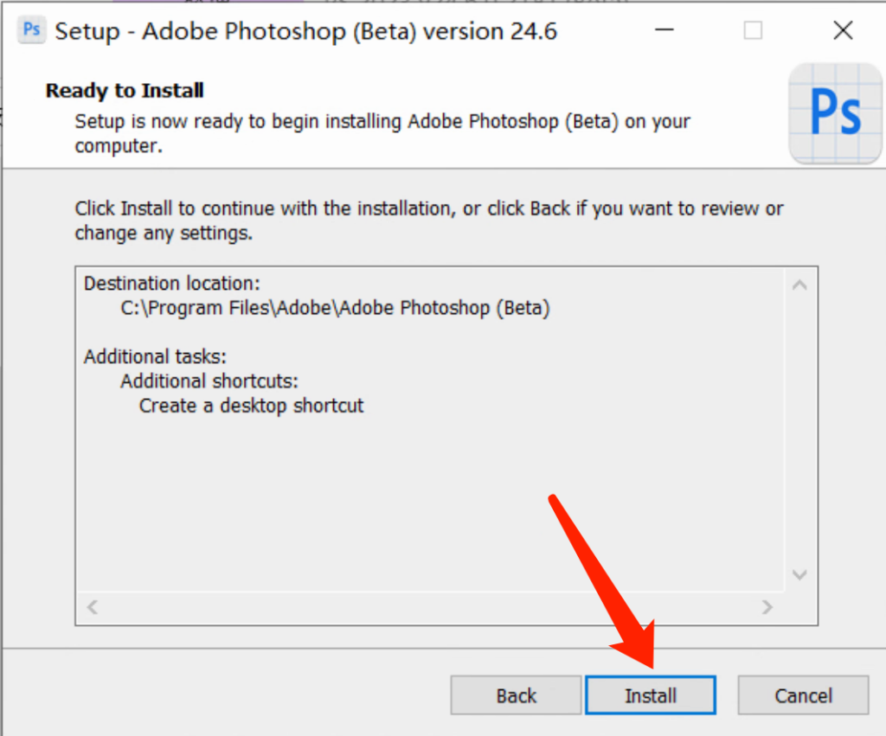
Task: Abort setup with the Cancel button
Action: click(x=803, y=695)
